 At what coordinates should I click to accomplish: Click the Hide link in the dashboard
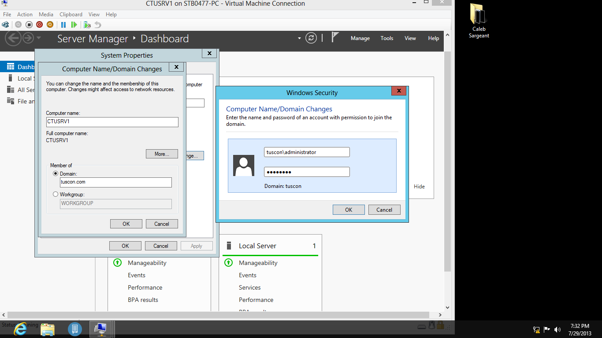point(419,187)
